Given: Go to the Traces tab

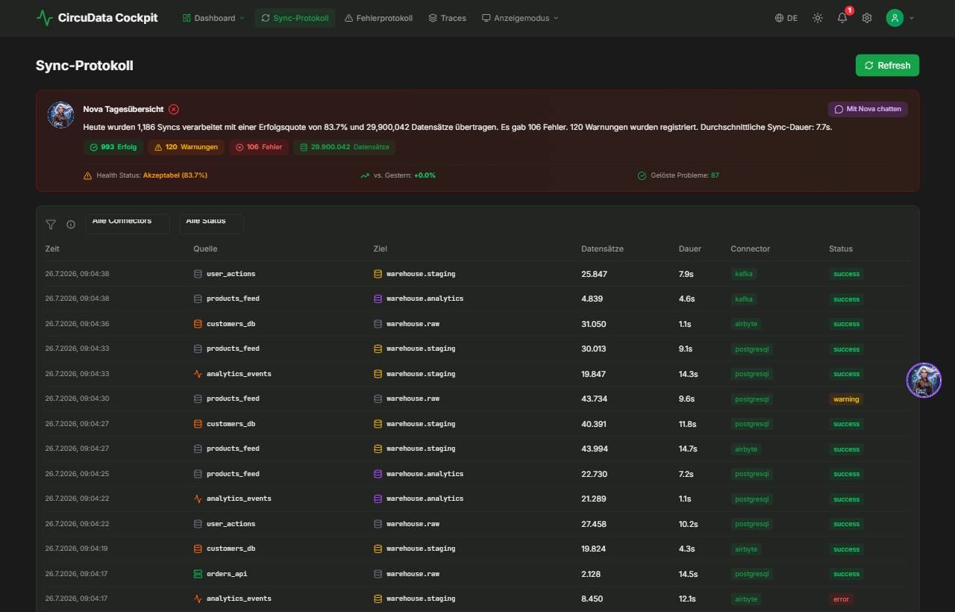Looking at the screenshot, I should click(x=447, y=18).
